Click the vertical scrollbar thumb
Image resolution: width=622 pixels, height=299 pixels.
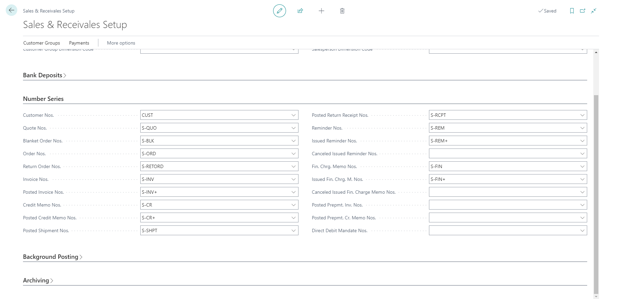tap(596, 194)
